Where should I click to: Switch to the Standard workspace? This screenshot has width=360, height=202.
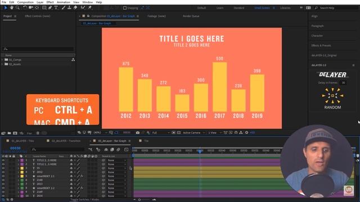pyautogui.click(x=238, y=8)
